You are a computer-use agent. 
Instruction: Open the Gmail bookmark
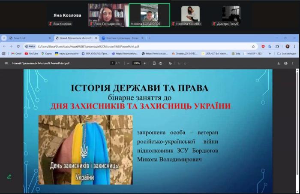pos(16,54)
